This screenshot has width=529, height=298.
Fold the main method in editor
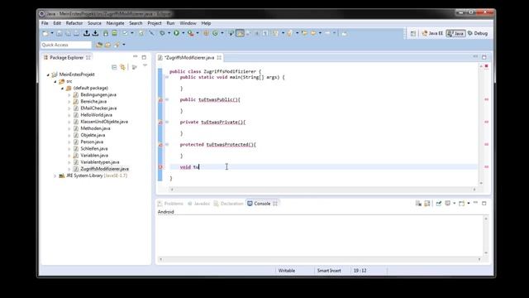click(x=167, y=77)
